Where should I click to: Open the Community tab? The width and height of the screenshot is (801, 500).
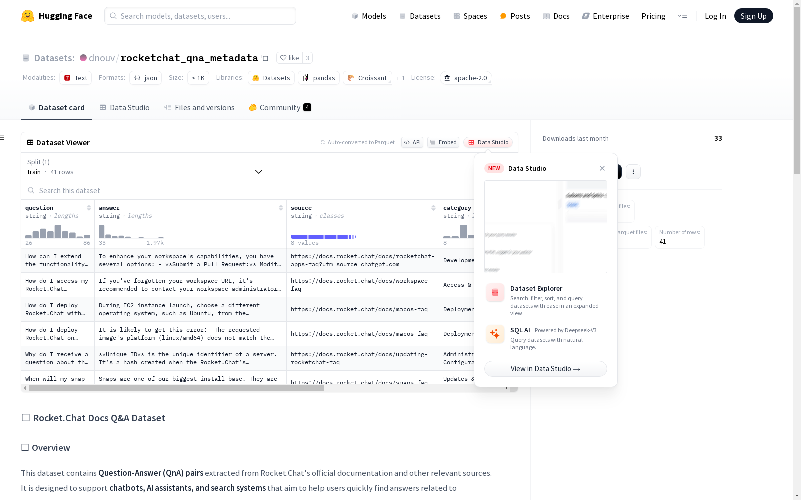point(280,108)
